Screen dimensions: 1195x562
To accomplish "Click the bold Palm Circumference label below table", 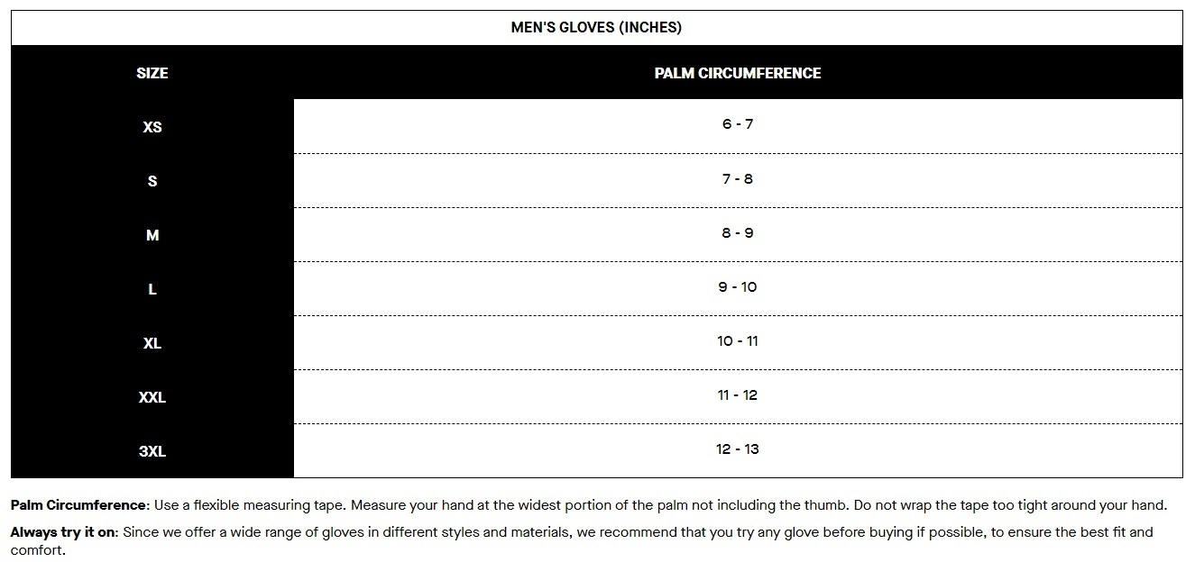I will [78, 505].
